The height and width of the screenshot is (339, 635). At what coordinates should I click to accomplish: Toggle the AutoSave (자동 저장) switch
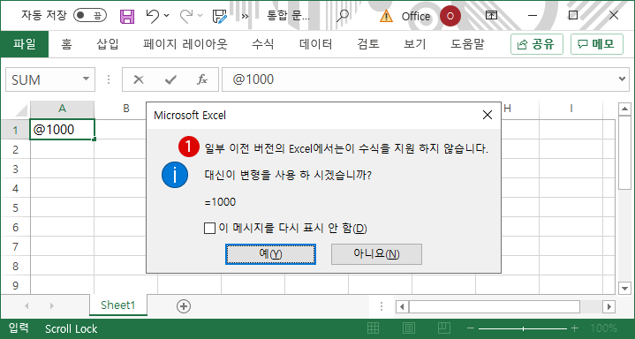click(x=90, y=16)
